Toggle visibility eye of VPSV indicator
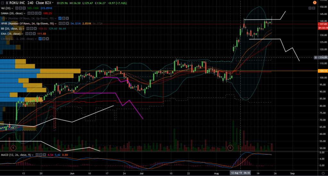 tap(60, 18)
